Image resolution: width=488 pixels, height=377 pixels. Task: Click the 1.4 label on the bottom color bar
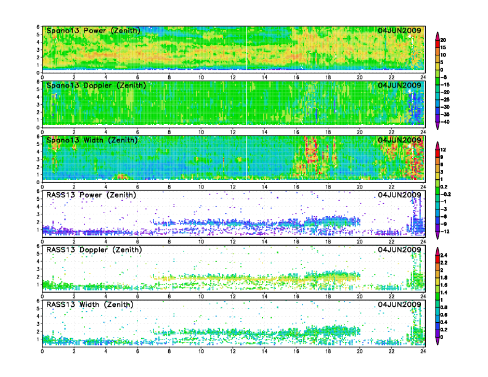[444, 293]
